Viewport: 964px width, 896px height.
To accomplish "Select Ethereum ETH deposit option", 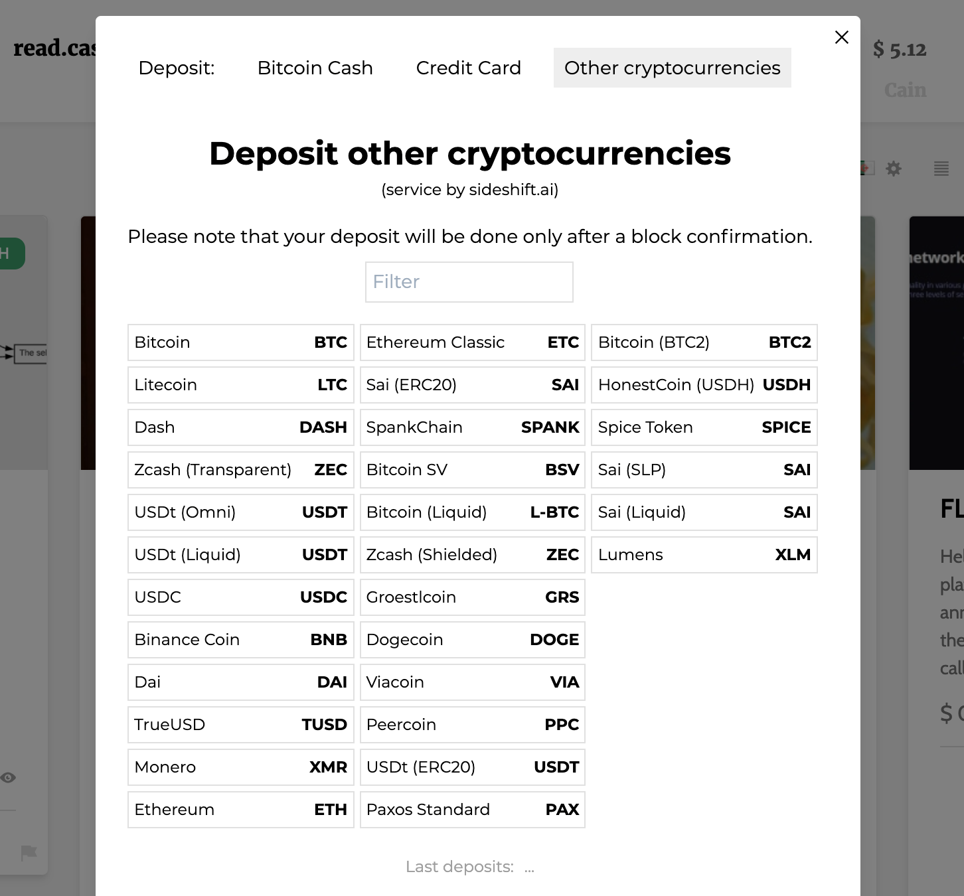I will [241, 810].
